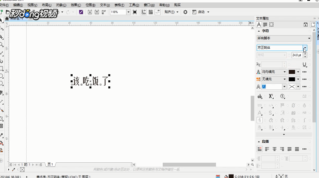Toggle the standard ligatures (fi) icon
The width and height of the screenshot is (319, 178).
259,120
